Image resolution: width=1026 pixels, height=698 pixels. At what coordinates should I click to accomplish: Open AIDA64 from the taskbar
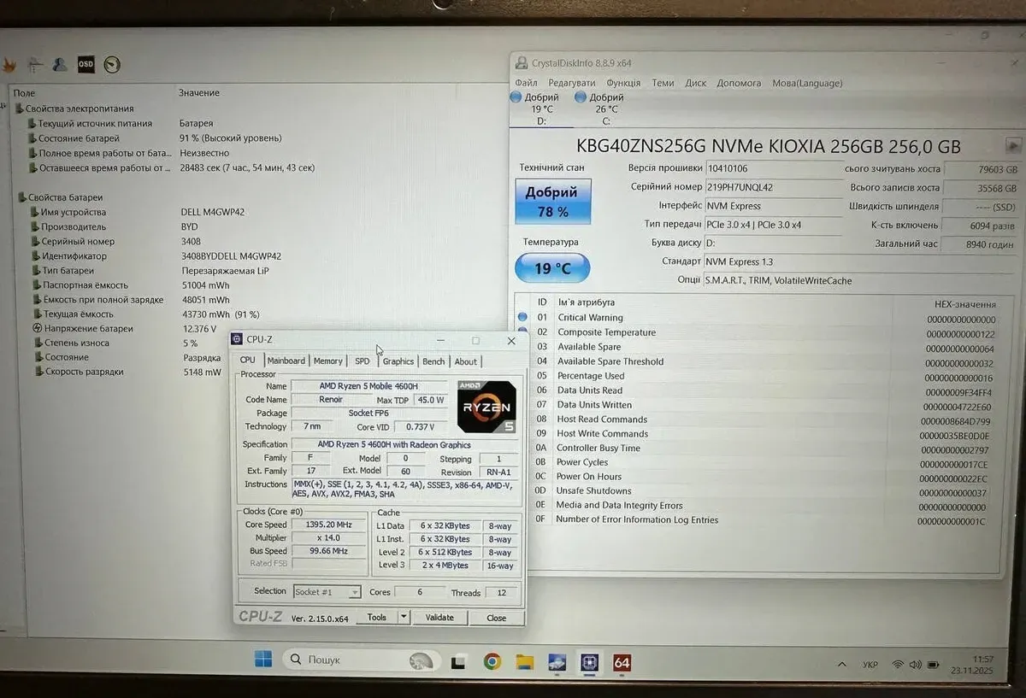point(622,662)
